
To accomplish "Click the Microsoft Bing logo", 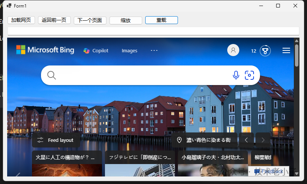I will click(x=45, y=50).
